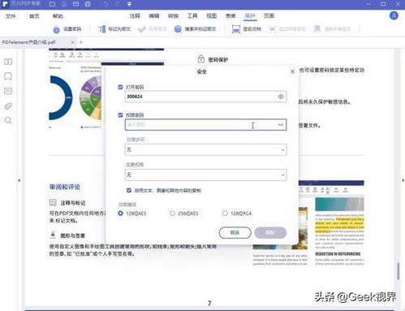405x311 pixels.
Task: Switch to the 保护 ribbon tab
Action: 250,16
